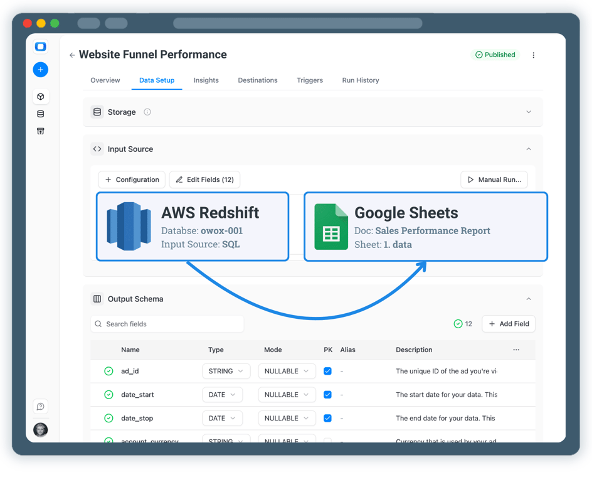Screen dimensions: 592x482
Task: Open the three-dot menu next to Published
Action: tap(534, 55)
